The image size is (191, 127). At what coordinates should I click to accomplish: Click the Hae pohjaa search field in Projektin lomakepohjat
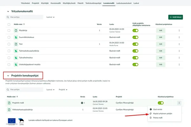25,89
